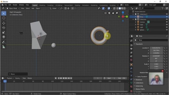169x95 pixels.
Task: Open the Playback dropdown in timeline
Action: [10, 78]
